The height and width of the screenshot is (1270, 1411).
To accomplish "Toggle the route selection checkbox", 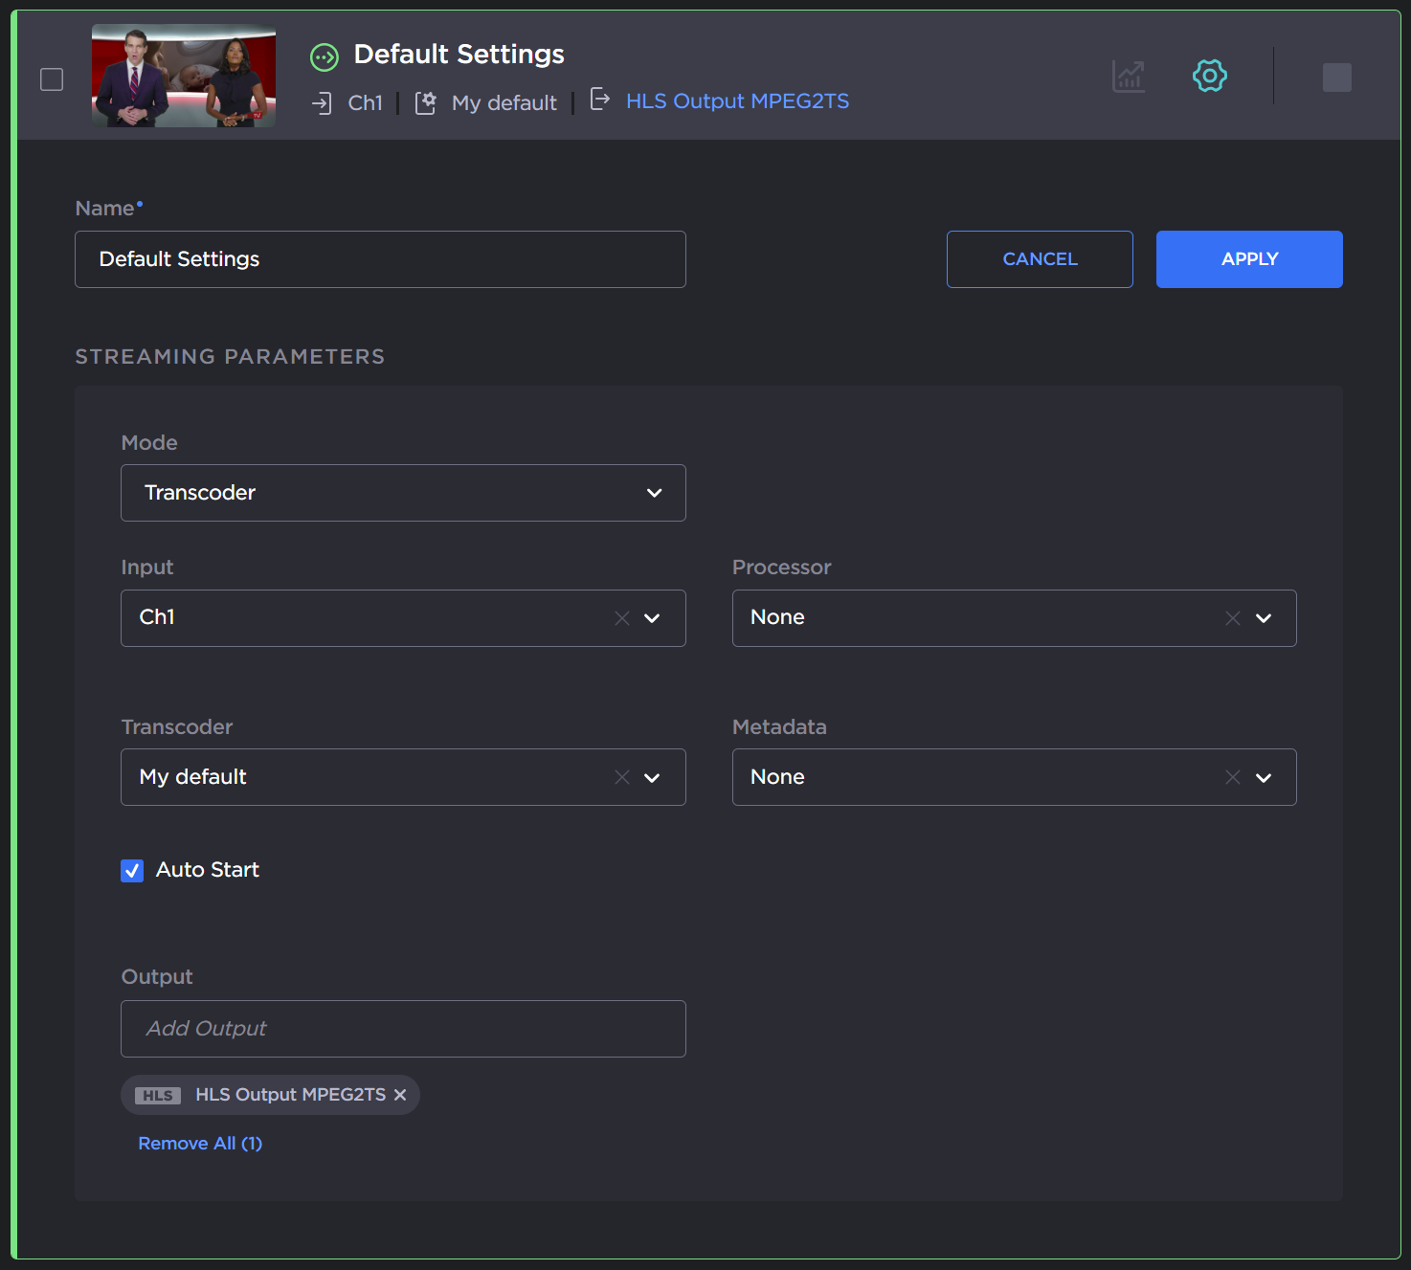I will [52, 79].
